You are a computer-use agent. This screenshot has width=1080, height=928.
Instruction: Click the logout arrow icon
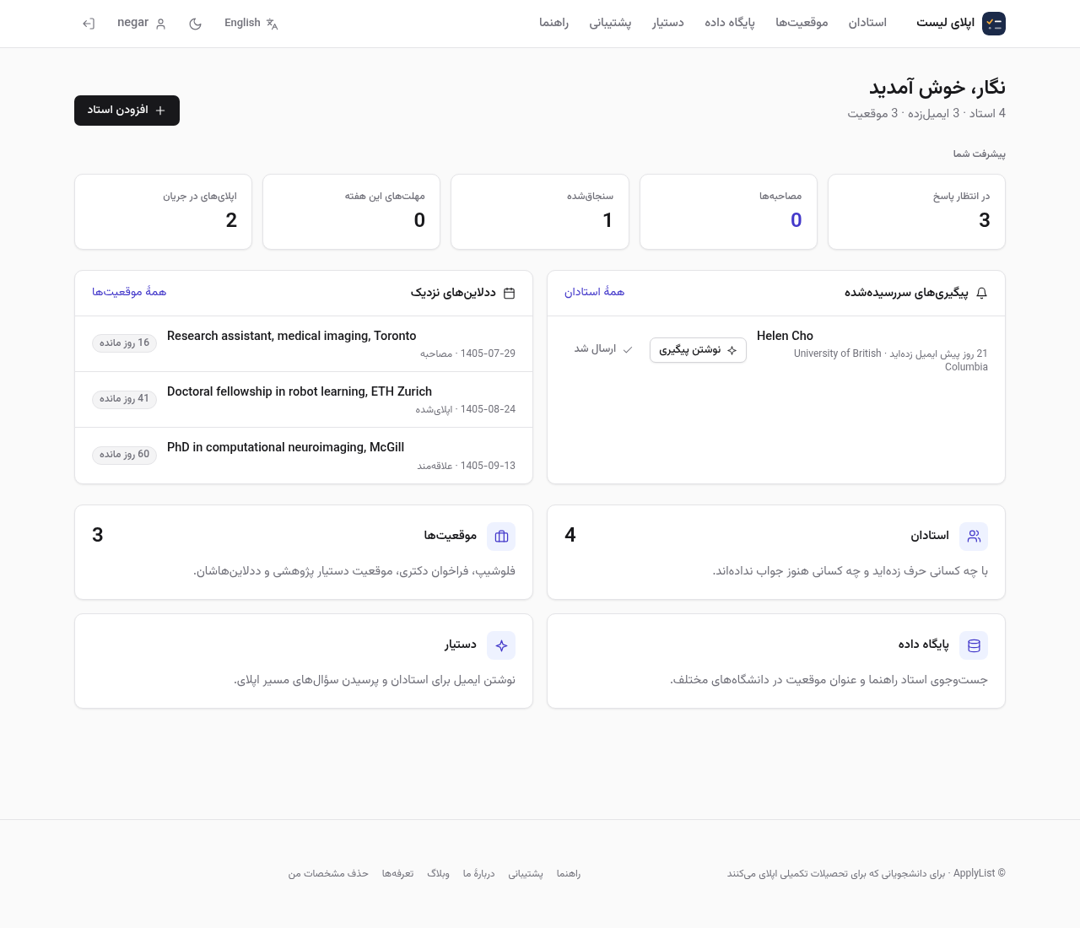89,24
